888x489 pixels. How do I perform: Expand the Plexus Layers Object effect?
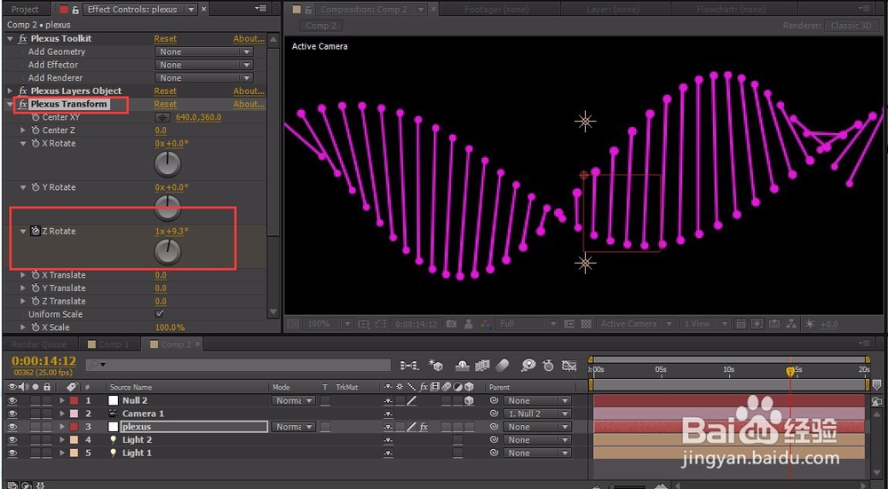coord(10,91)
